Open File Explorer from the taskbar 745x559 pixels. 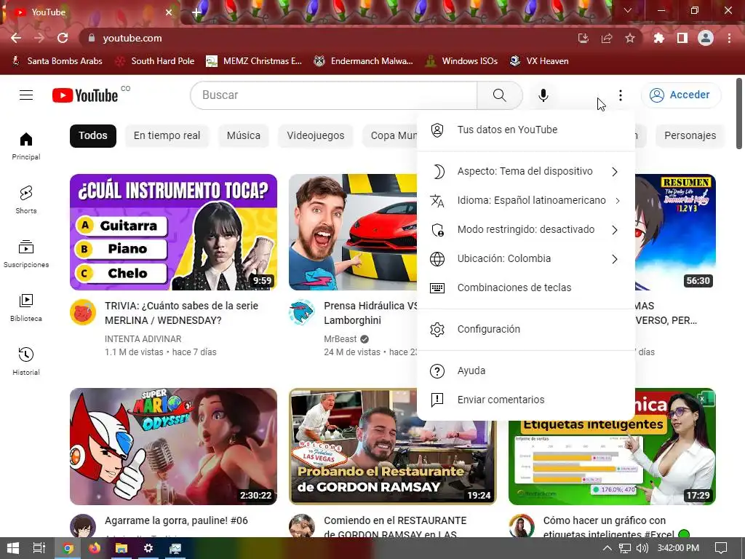coord(121,548)
